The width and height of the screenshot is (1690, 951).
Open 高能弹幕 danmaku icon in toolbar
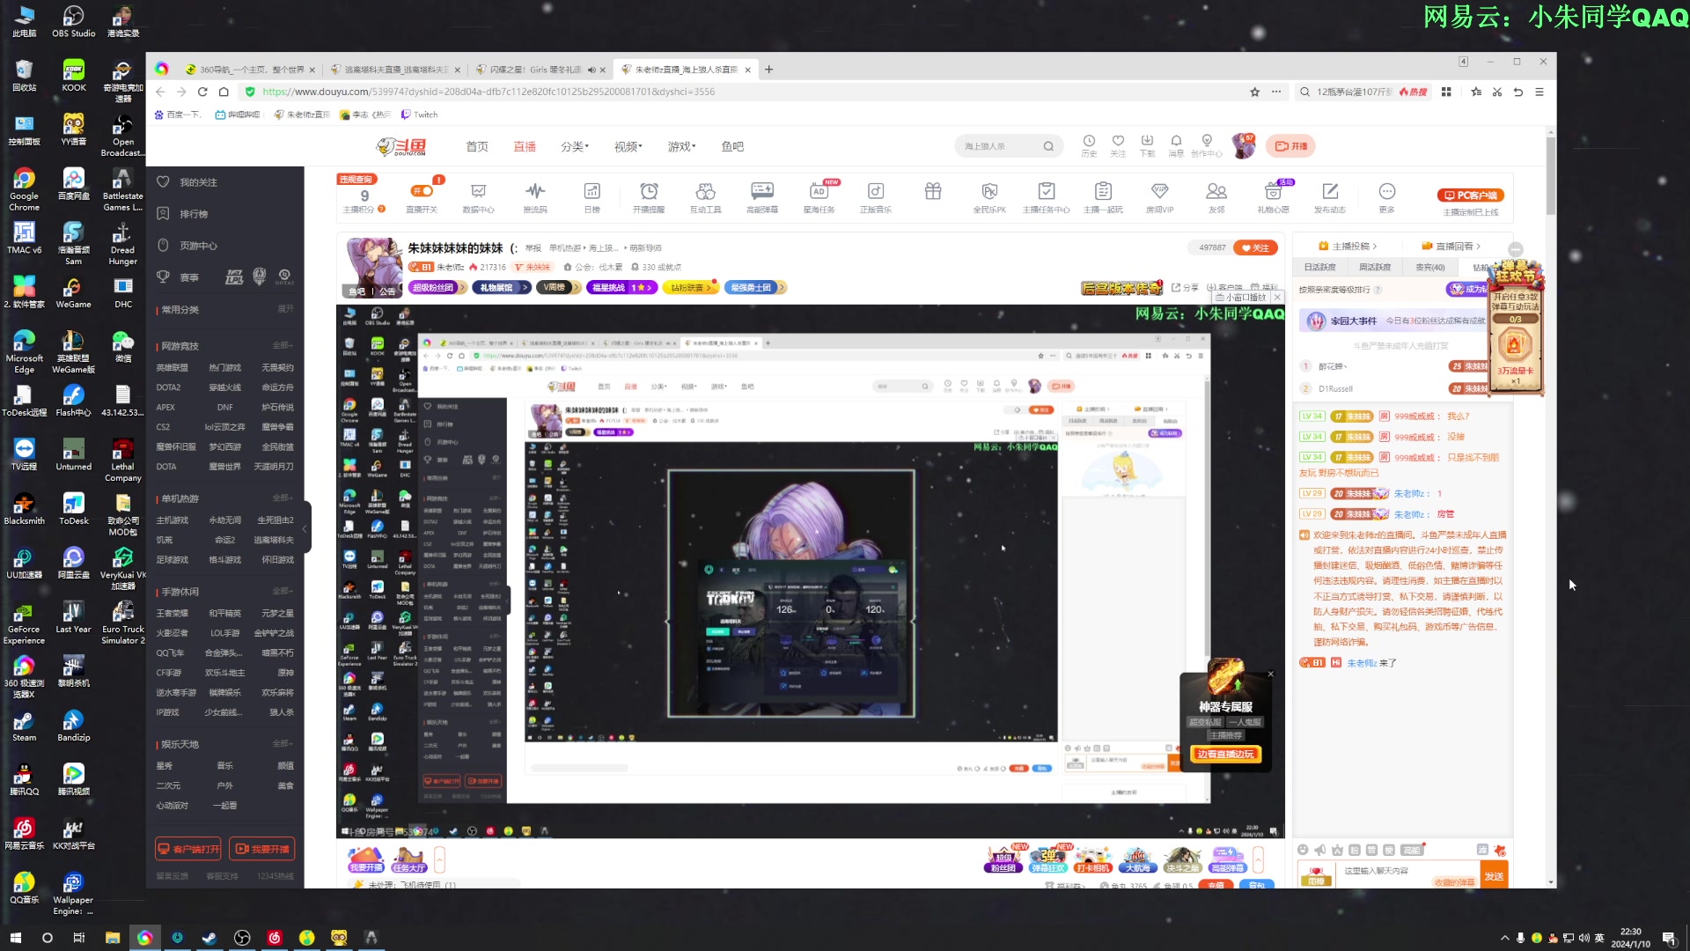coord(762,191)
